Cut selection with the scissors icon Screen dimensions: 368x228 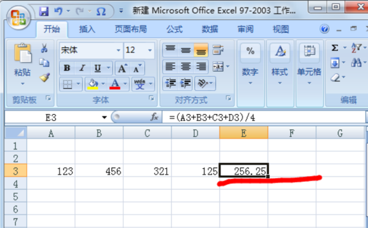tap(44, 48)
